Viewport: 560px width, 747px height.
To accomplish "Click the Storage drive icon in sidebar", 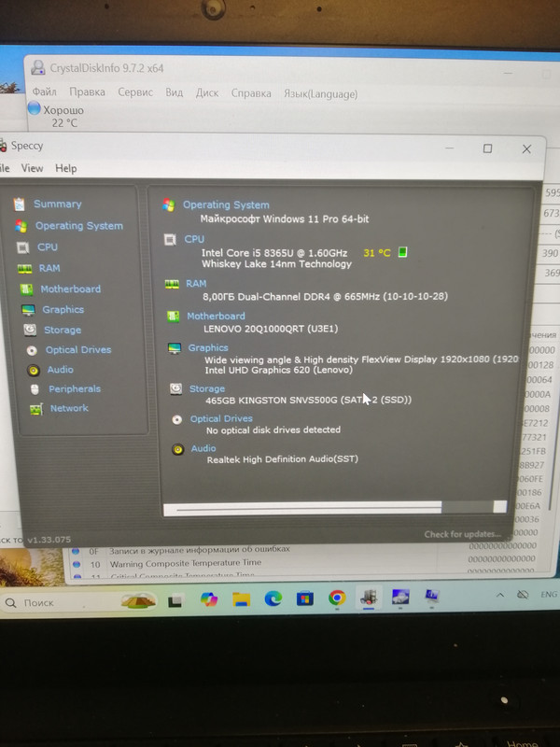I will pyautogui.click(x=30, y=330).
